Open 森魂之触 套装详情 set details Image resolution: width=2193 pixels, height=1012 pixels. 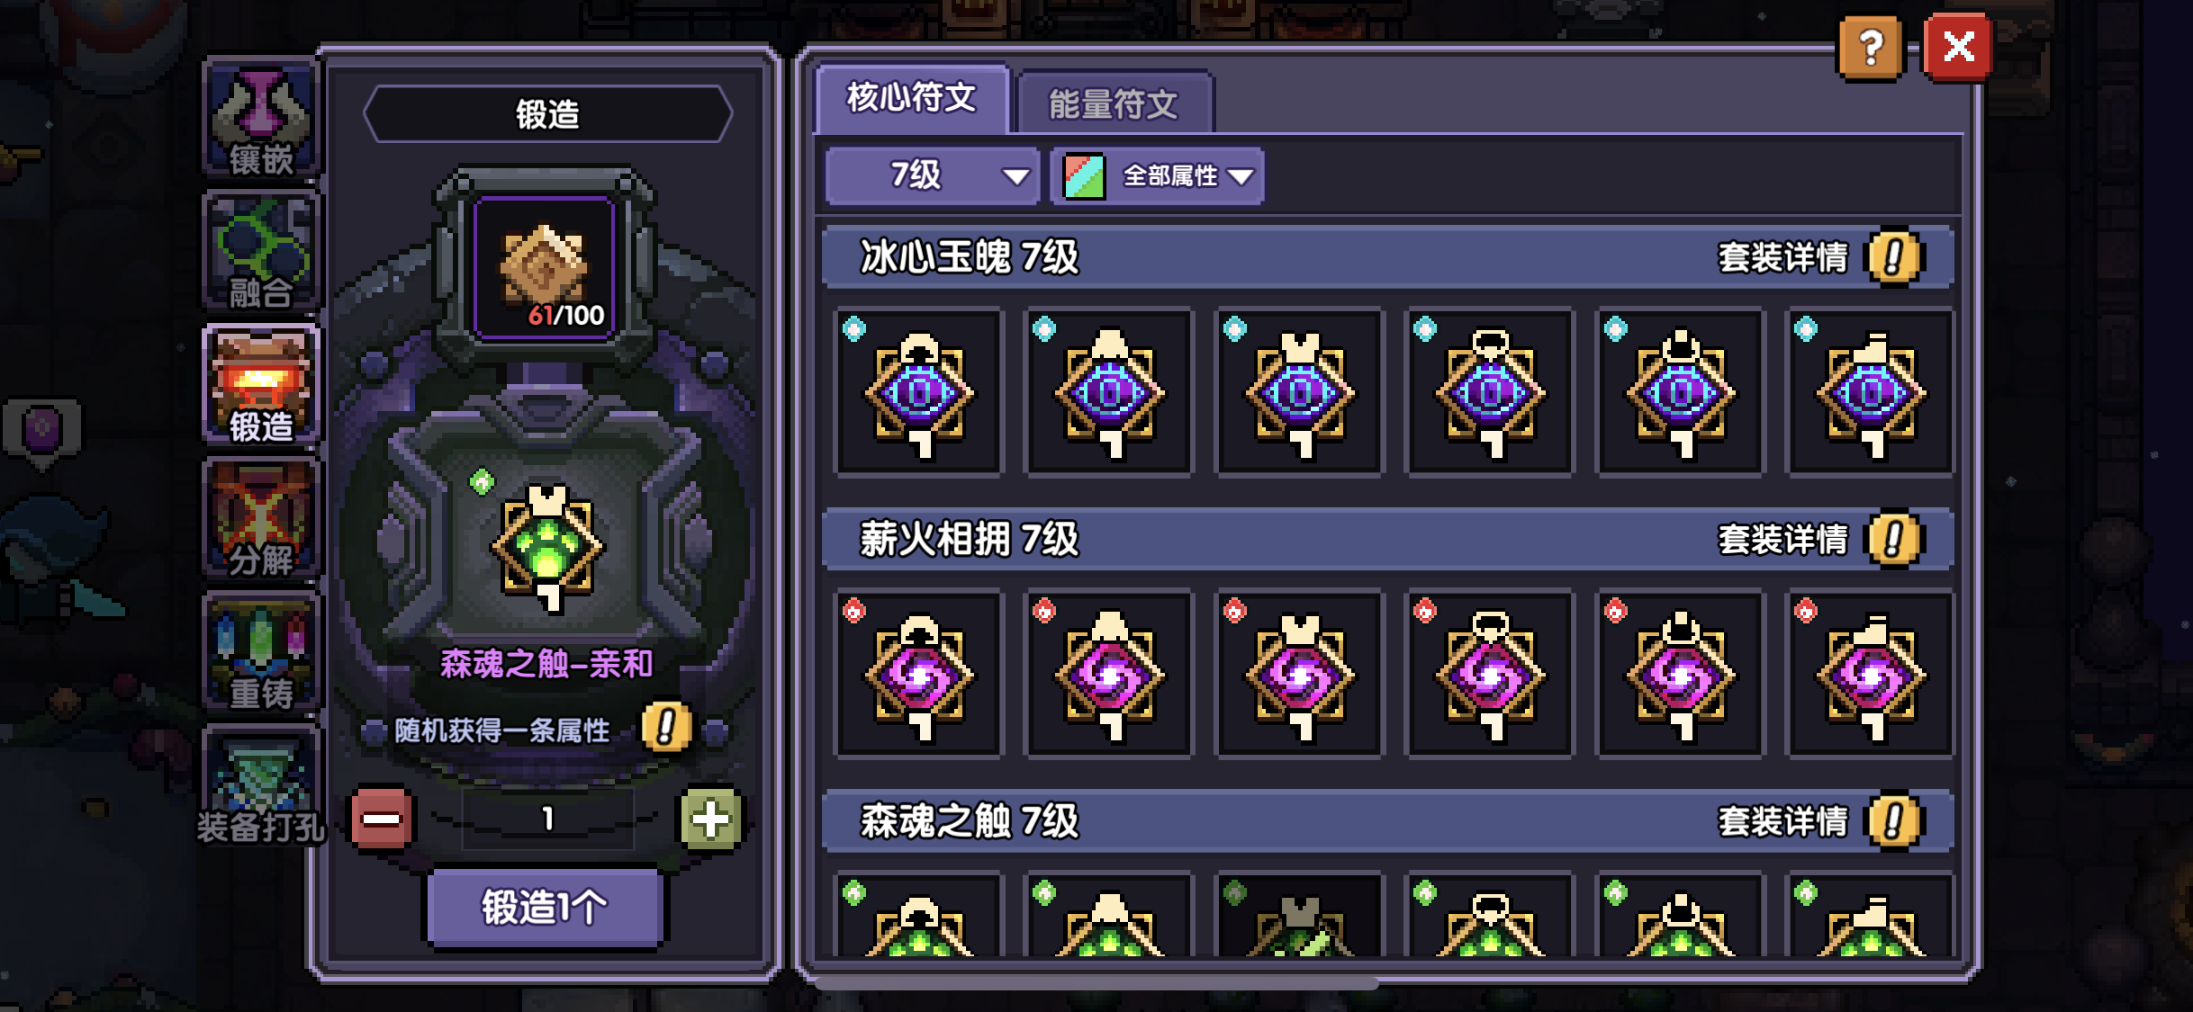[1894, 821]
